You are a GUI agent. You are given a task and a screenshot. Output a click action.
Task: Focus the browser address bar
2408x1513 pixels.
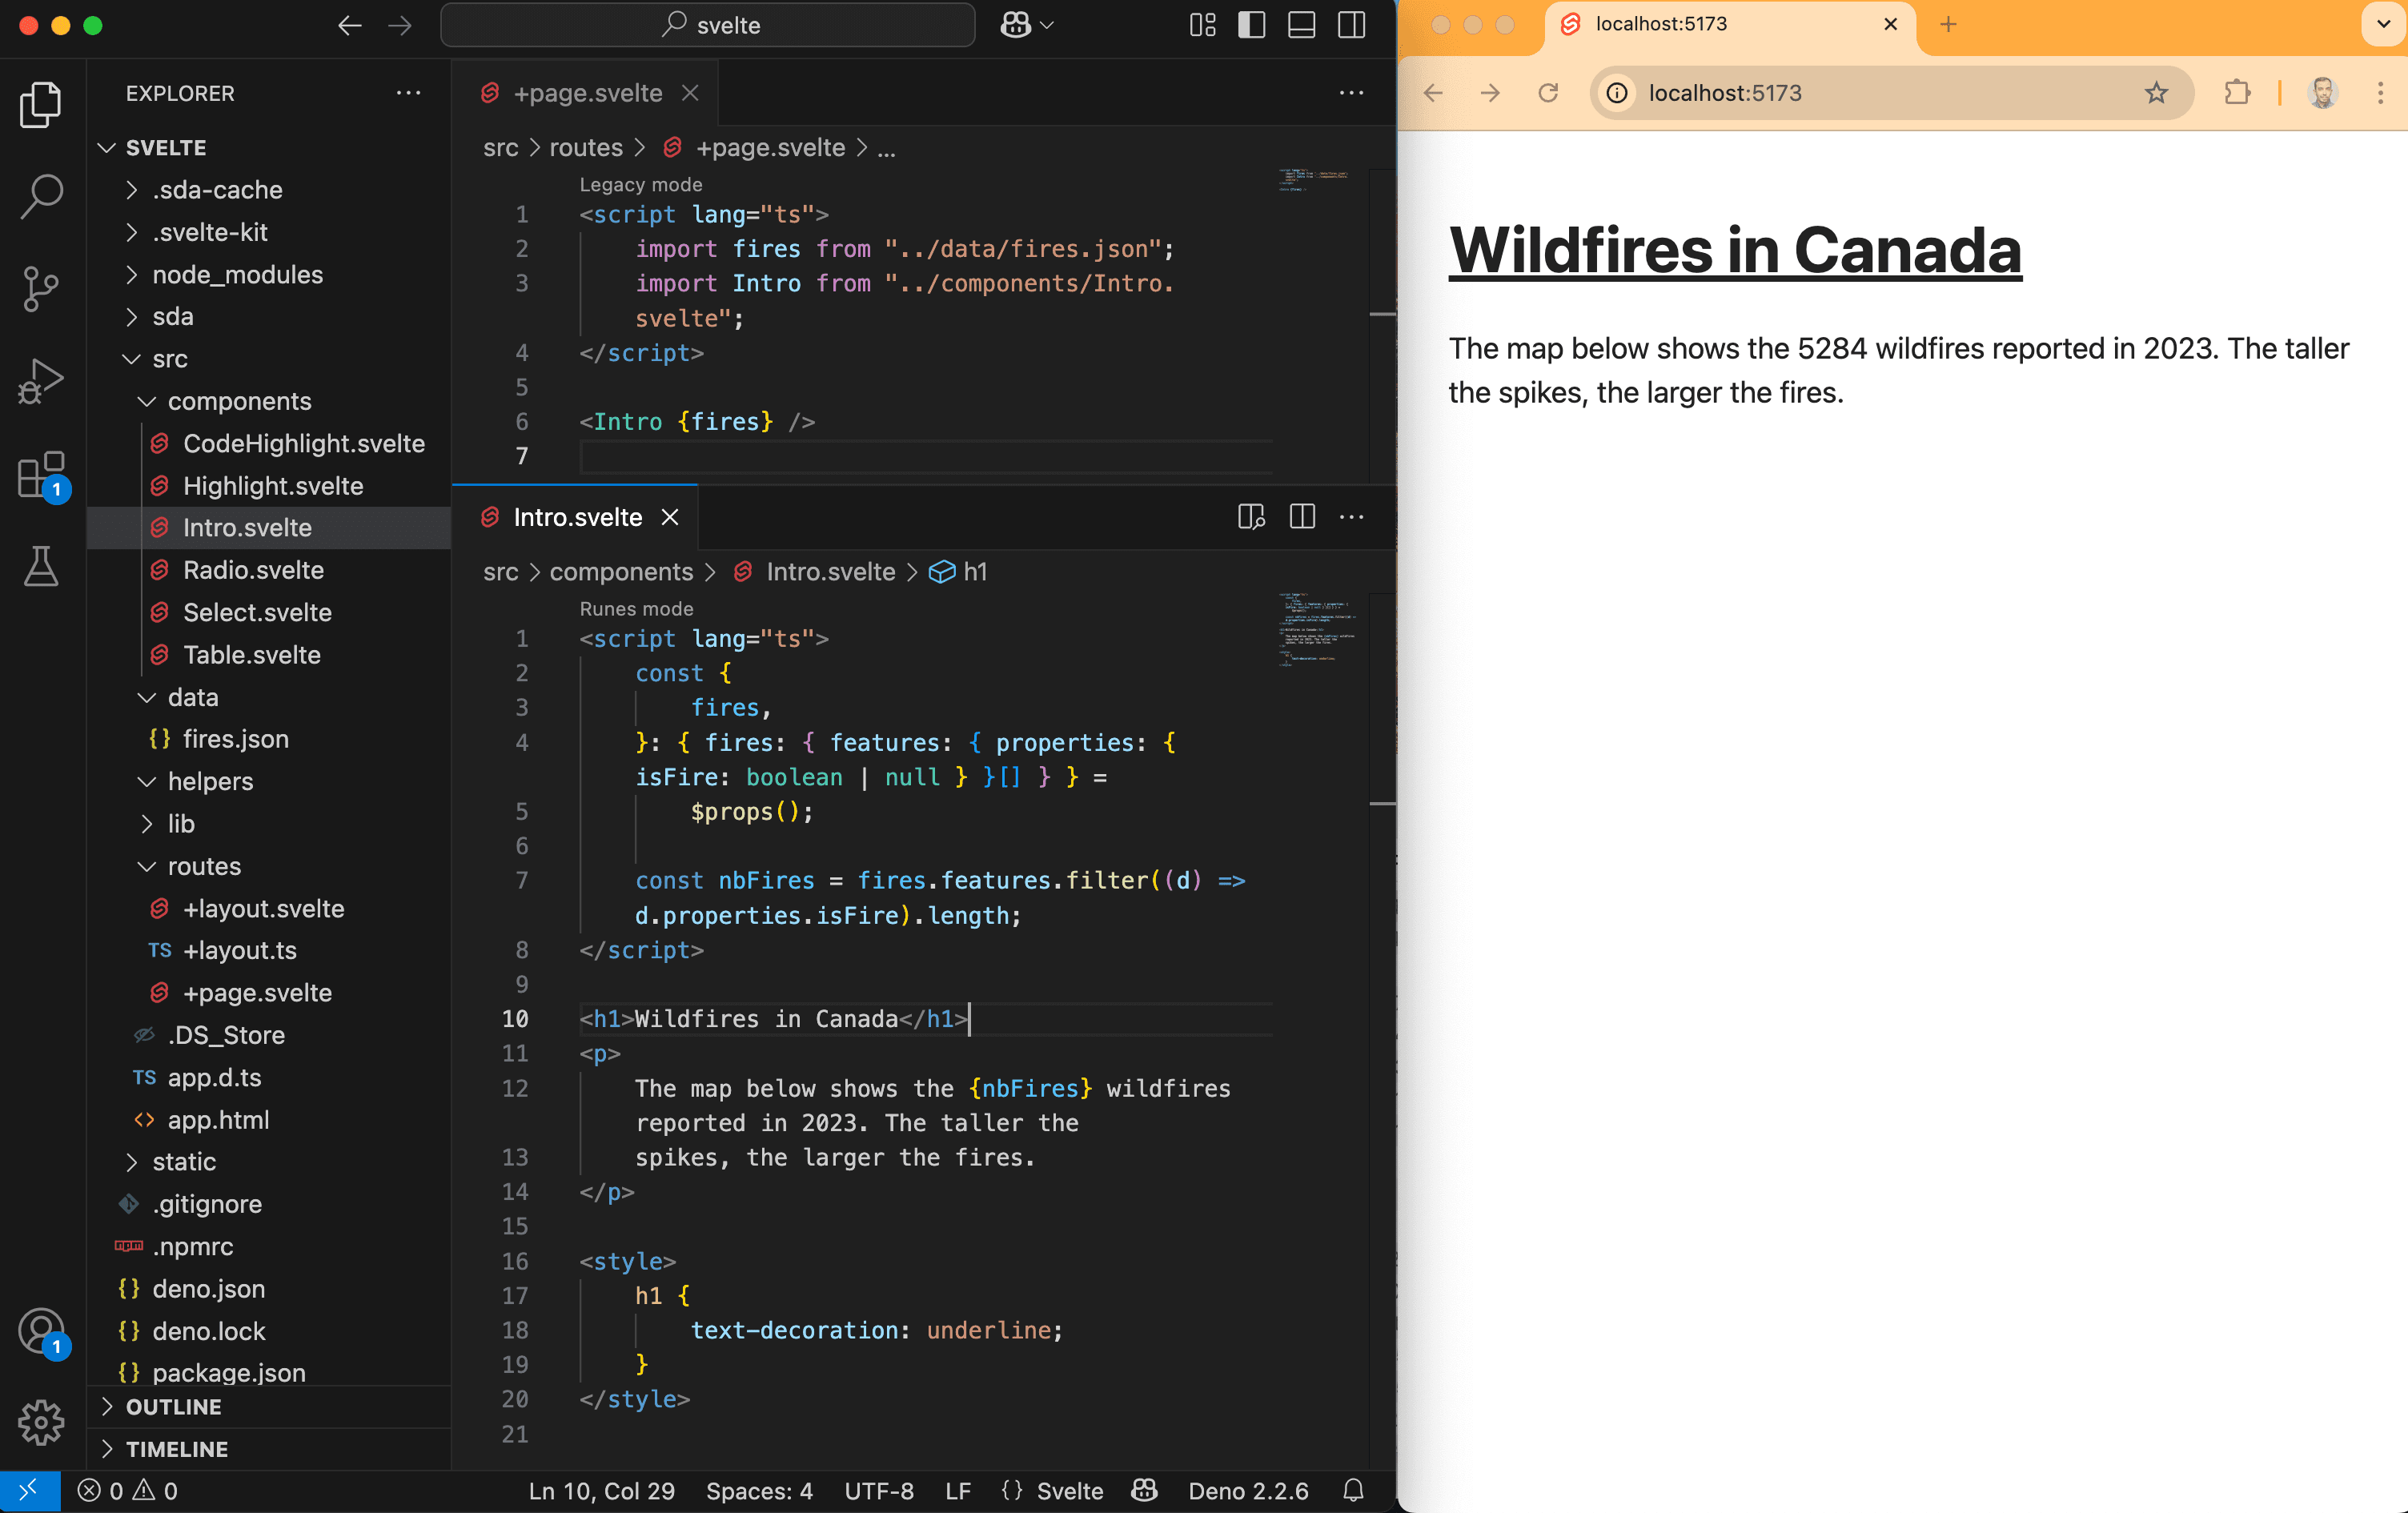pos(1892,93)
